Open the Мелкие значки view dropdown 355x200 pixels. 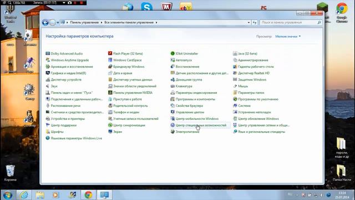[x=288, y=36]
